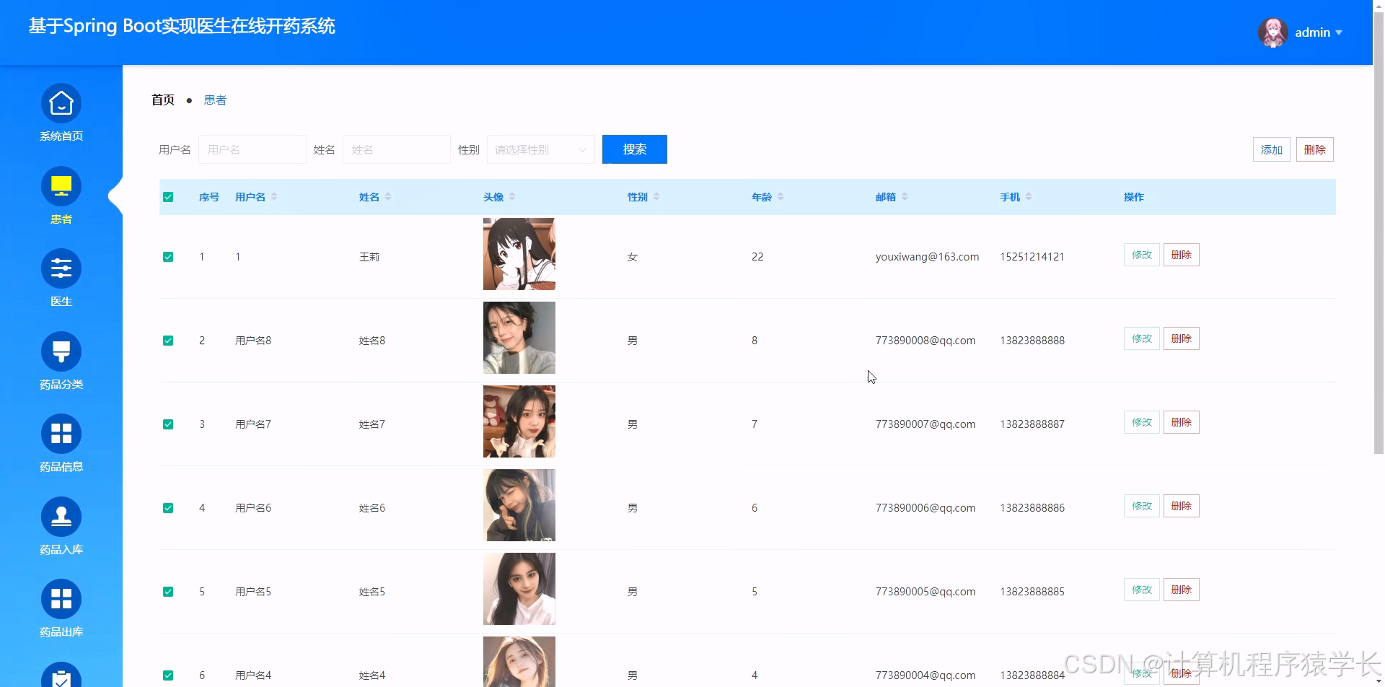Open avatar thumbnail of 姓名7
The height and width of the screenshot is (687, 1385).
tap(519, 421)
